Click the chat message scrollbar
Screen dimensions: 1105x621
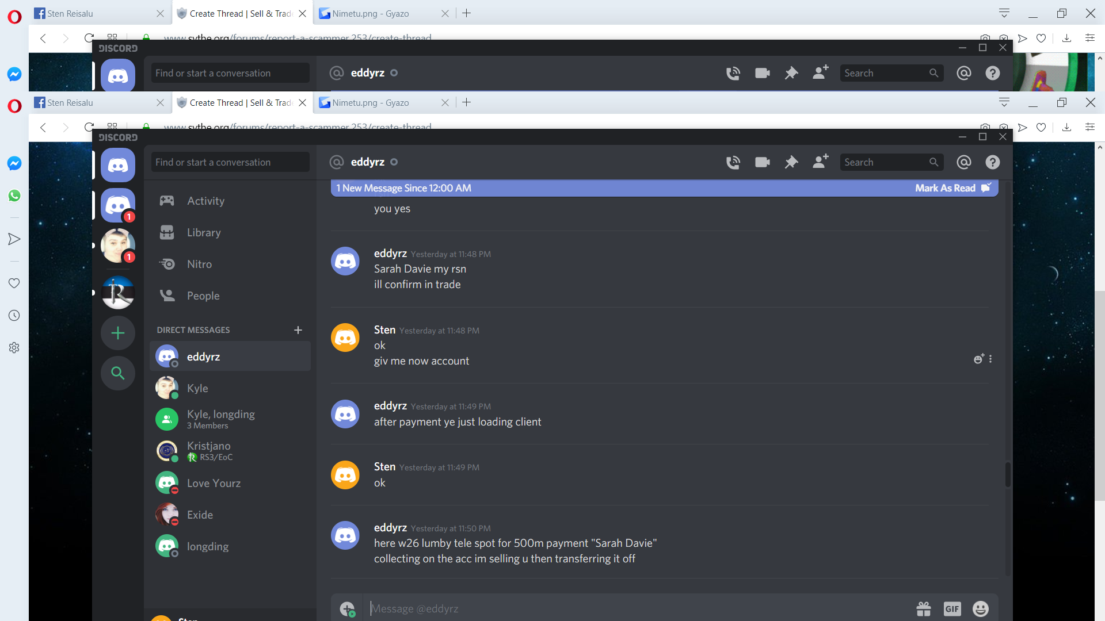1008,474
